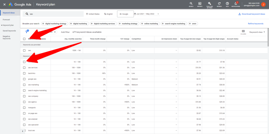Viewport: 269px width, 134px height.
Task: Collapse the side navigation panel arrow
Action: tap(23, 131)
